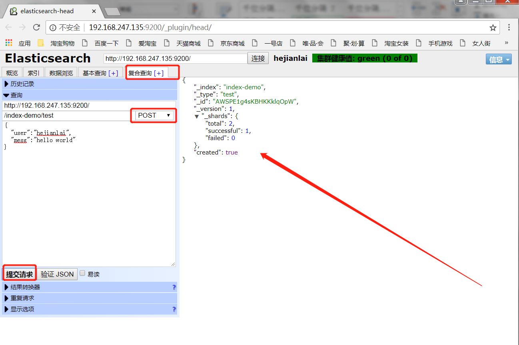Open the 信息 dropdown button
This screenshot has height=345, width=519.
click(x=498, y=59)
